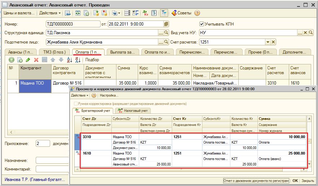Screen dimensions: 318x186
Task: Expand the Счет расчетов dropdown
Action: [268, 42]
